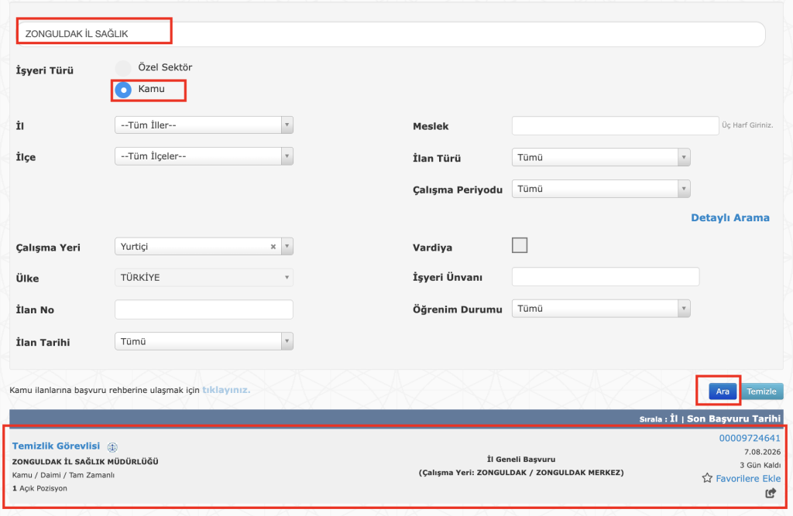Click the İlan No input field
The width and height of the screenshot is (793, 516).
point(204,309)
